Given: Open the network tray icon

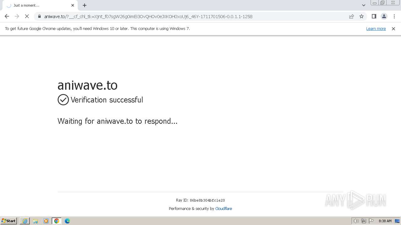Looking at the screenshot, I should (364, 221).
